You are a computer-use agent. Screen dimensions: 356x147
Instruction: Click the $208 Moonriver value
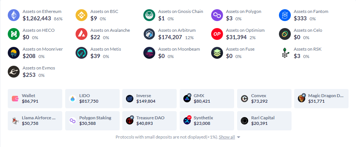point(29,56)
